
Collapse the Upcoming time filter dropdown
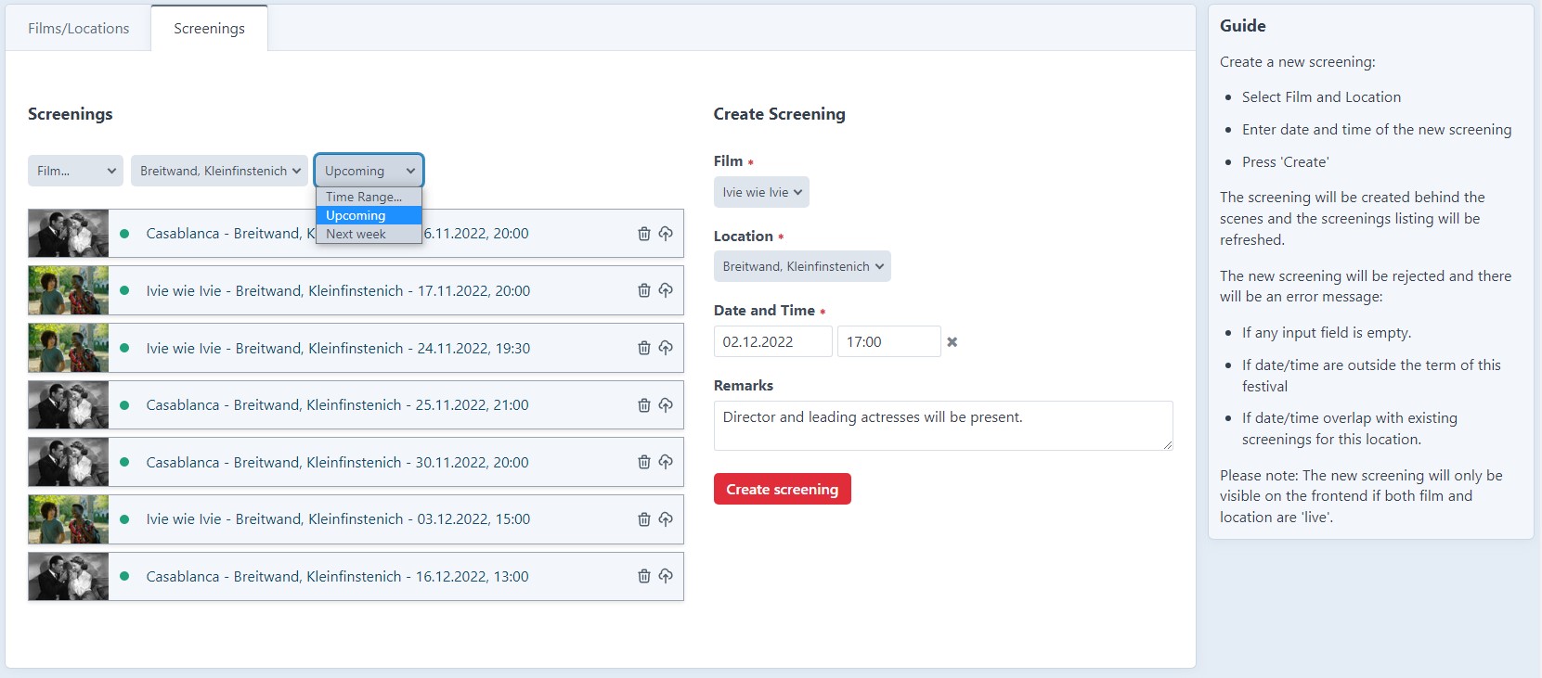369,171
